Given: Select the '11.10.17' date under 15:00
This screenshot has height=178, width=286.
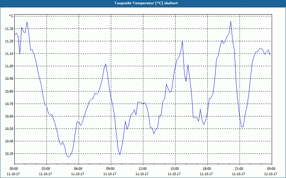Looking at the screenshot, I should point(174,174).
